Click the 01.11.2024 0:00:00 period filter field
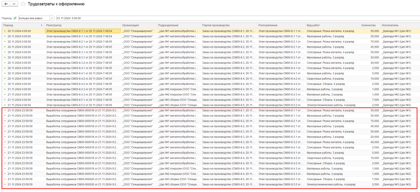Viewport: 420px width, 192px height. 237,18
